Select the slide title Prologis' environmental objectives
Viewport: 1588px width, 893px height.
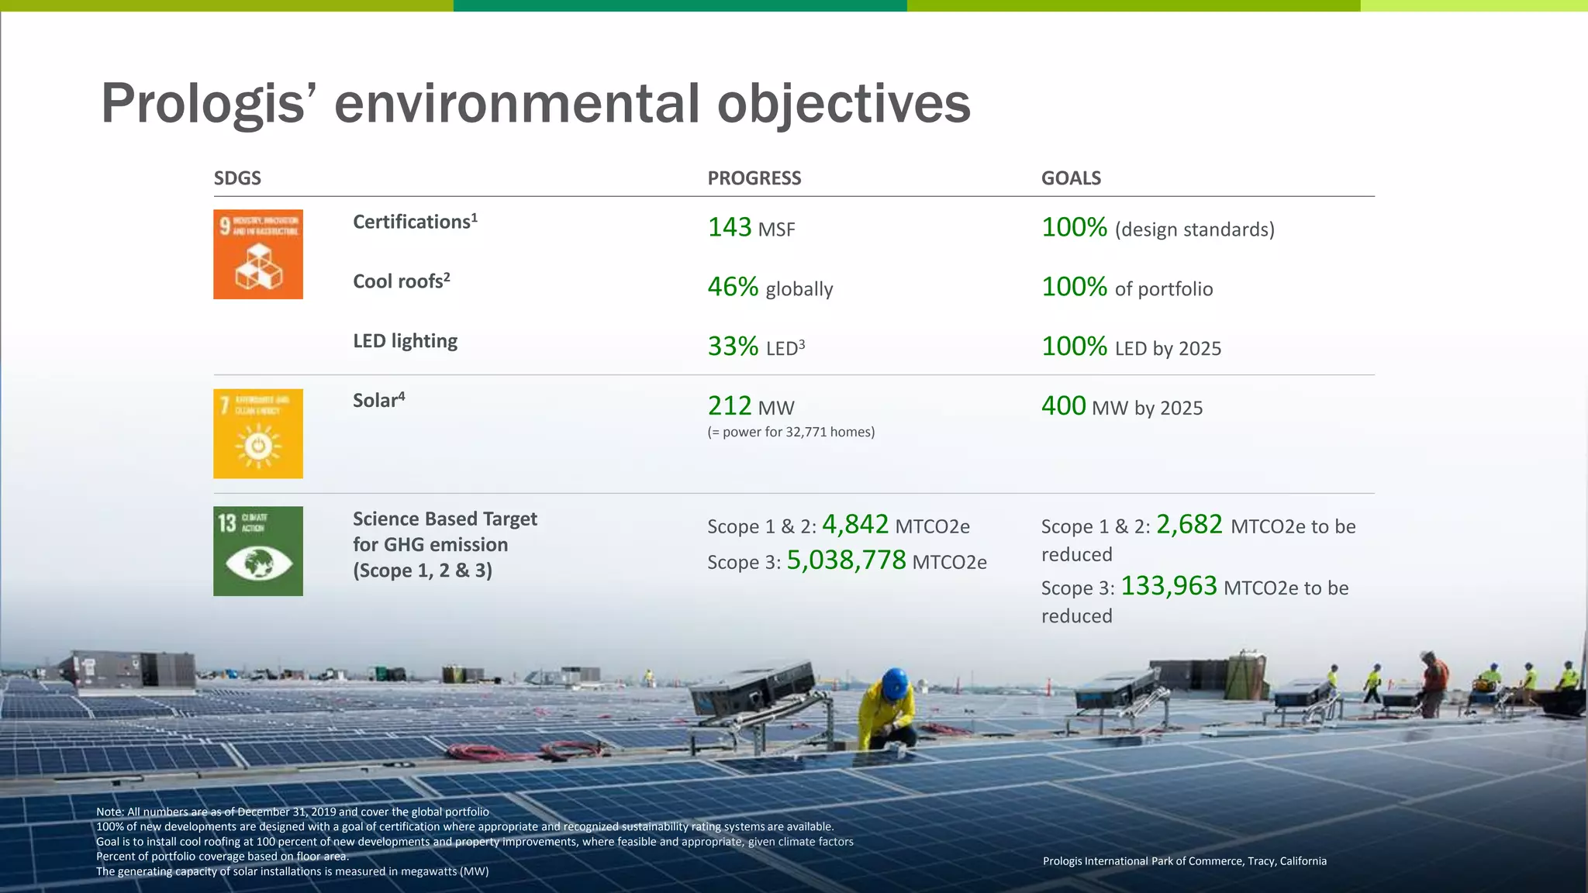point(535,103)
